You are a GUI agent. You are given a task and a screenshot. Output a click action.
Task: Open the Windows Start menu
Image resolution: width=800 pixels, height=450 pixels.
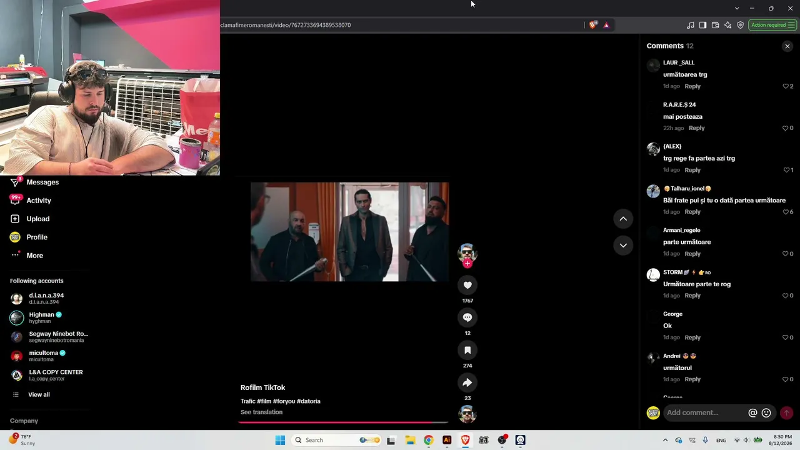coord(280,440)
